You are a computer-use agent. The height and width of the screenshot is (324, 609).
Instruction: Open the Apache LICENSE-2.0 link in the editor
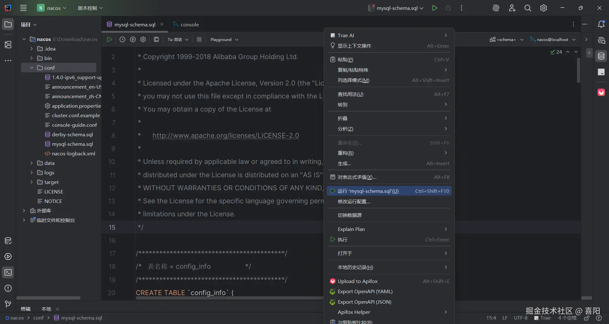click(x=226, y=136)
